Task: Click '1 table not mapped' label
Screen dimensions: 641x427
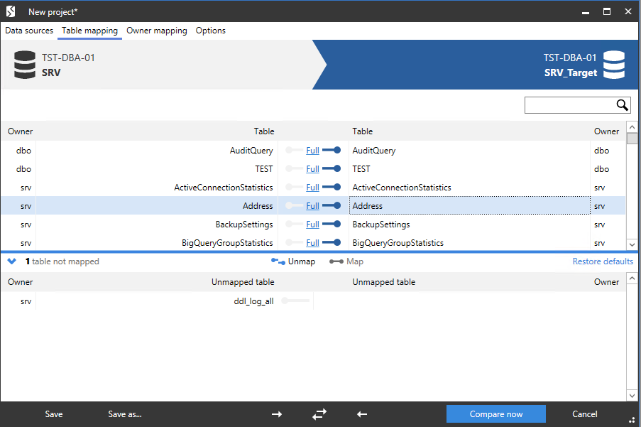Action: pos(62,261)
